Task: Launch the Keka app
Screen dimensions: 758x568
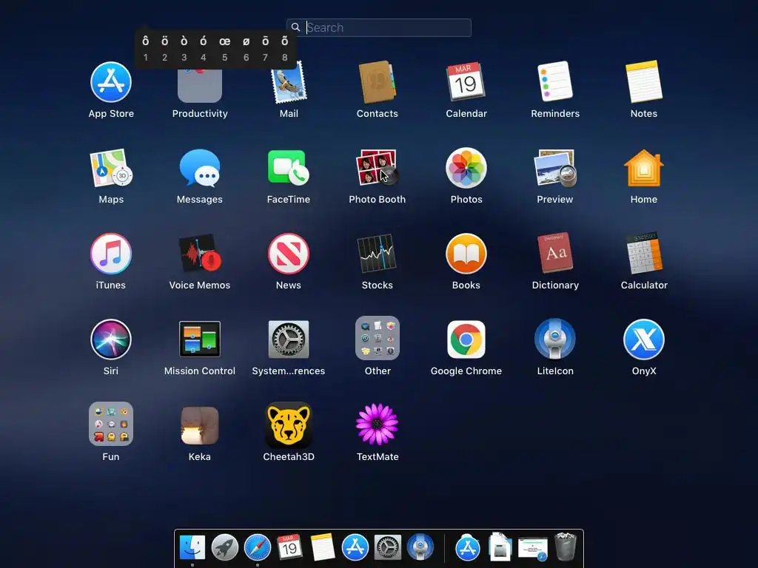Action: (200, 425)
